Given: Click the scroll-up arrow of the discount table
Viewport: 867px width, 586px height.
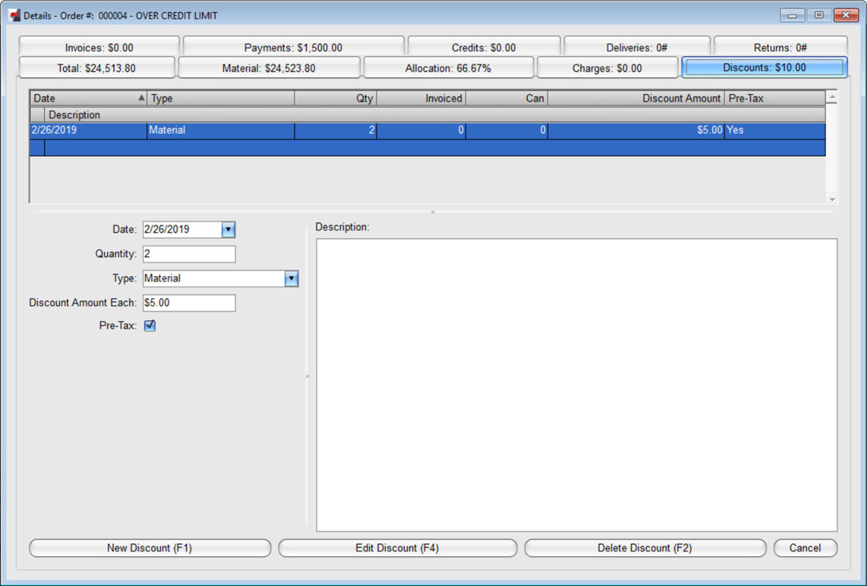Looking at the screenshot, I should coord(831,97).
